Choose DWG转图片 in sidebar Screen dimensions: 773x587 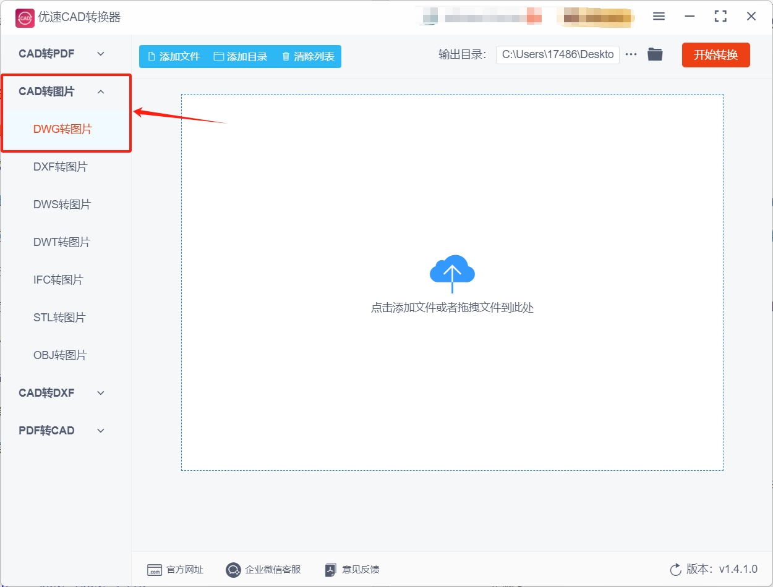tap(62, 129)
